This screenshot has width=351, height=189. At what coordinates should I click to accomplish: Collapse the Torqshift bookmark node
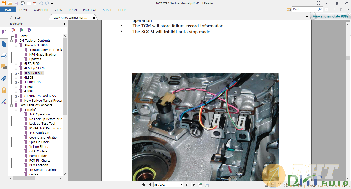click(16, 110)
